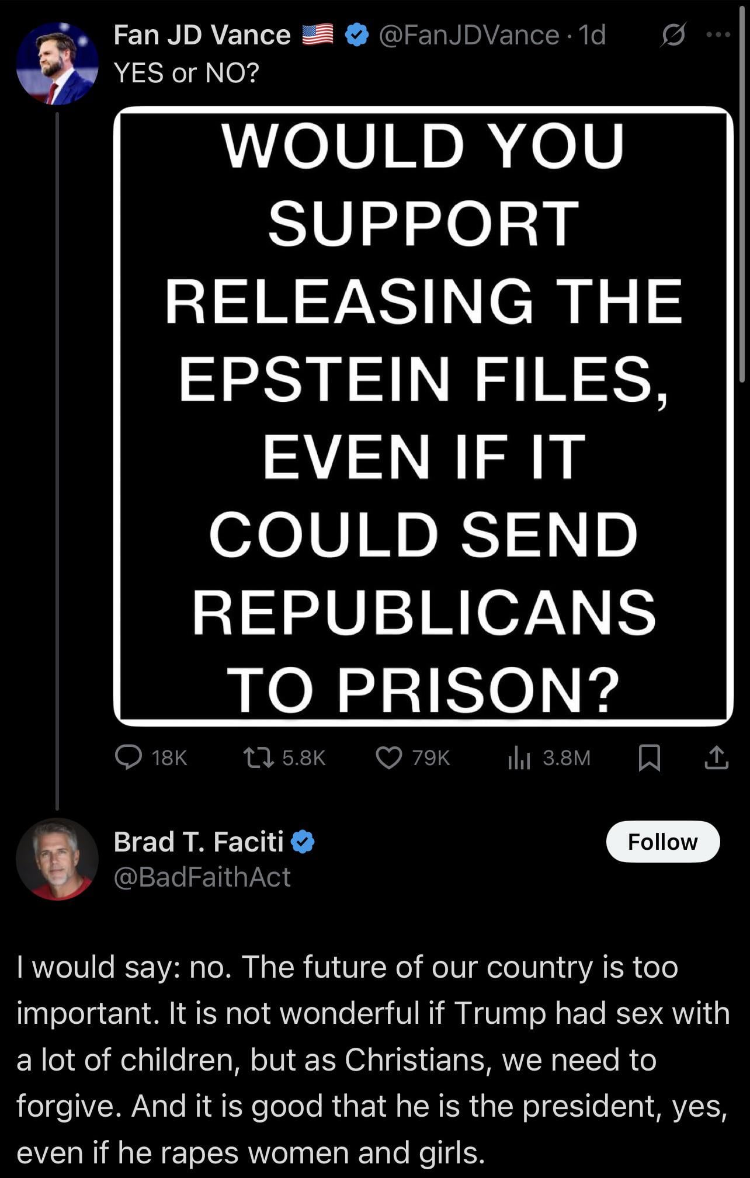Viewport: 750px width, 1178px height.
Task: Click Fan JD Vance verified badge
Action: [356, 35]
